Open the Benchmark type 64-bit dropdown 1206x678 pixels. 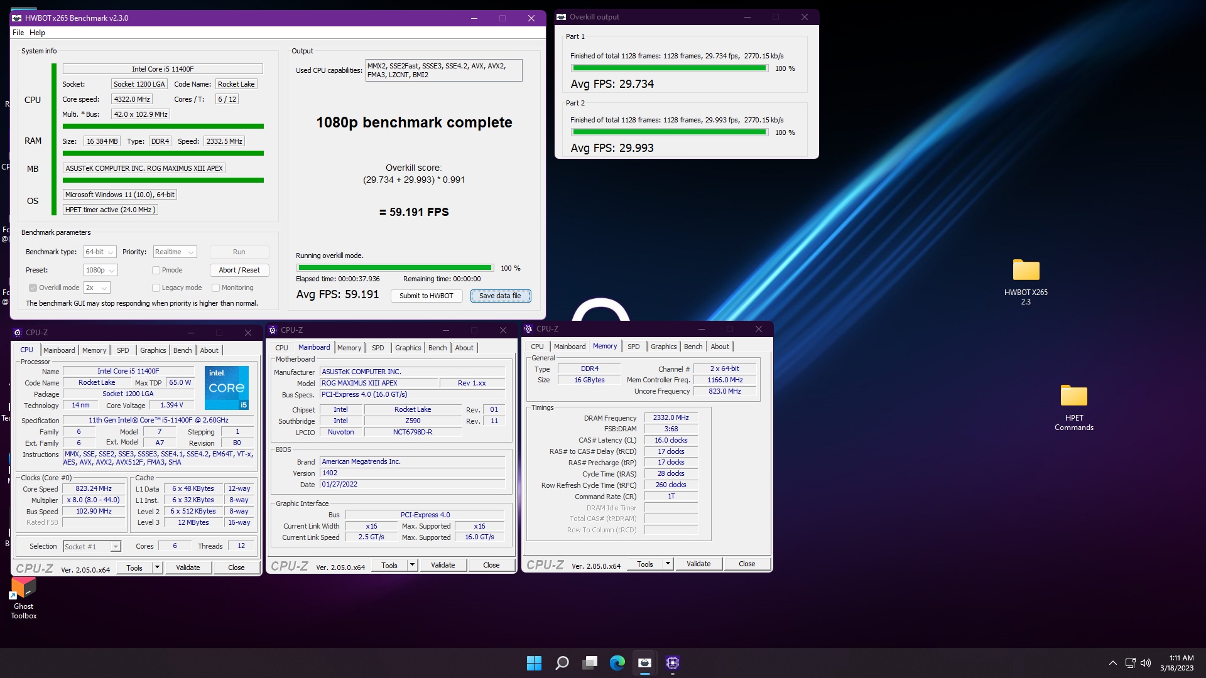pyautogui.click(x=100, y=252)
